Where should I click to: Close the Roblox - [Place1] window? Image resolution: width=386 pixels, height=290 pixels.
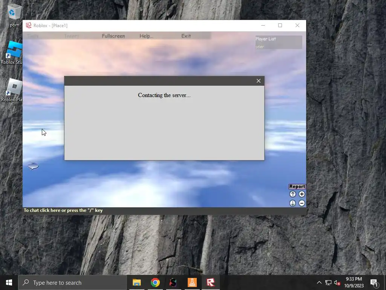pos(297,25)
